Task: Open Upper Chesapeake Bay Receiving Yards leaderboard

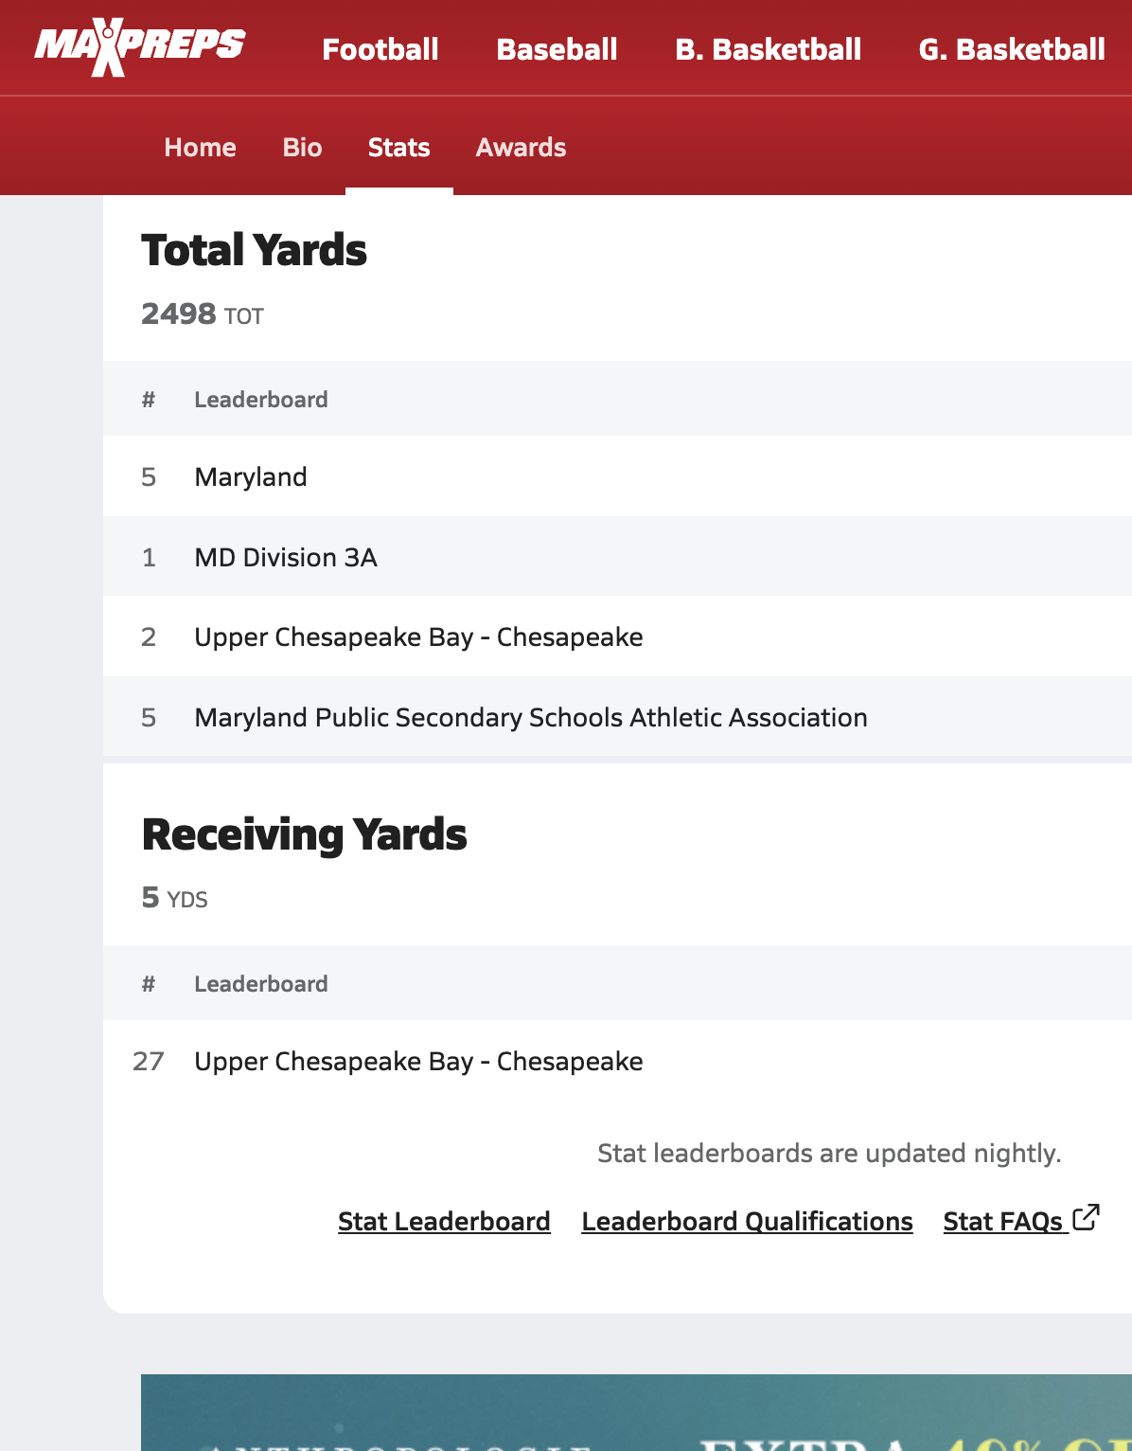Action: tap(418, 1062)
